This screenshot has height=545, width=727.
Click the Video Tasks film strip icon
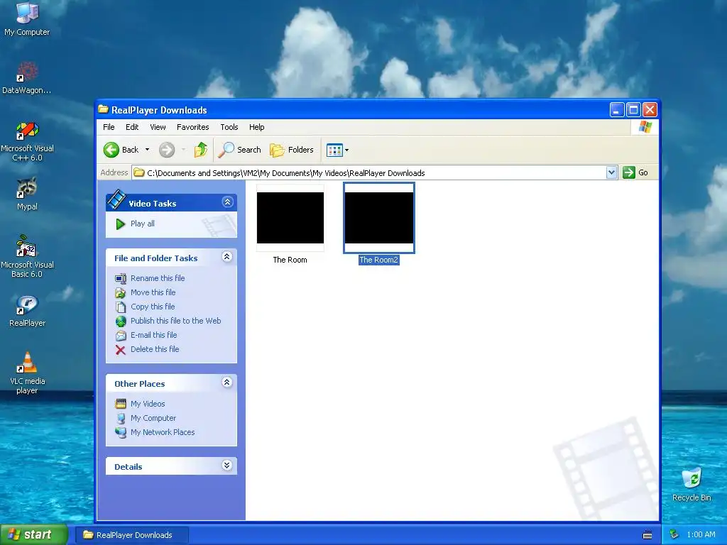tap(116, 199)
